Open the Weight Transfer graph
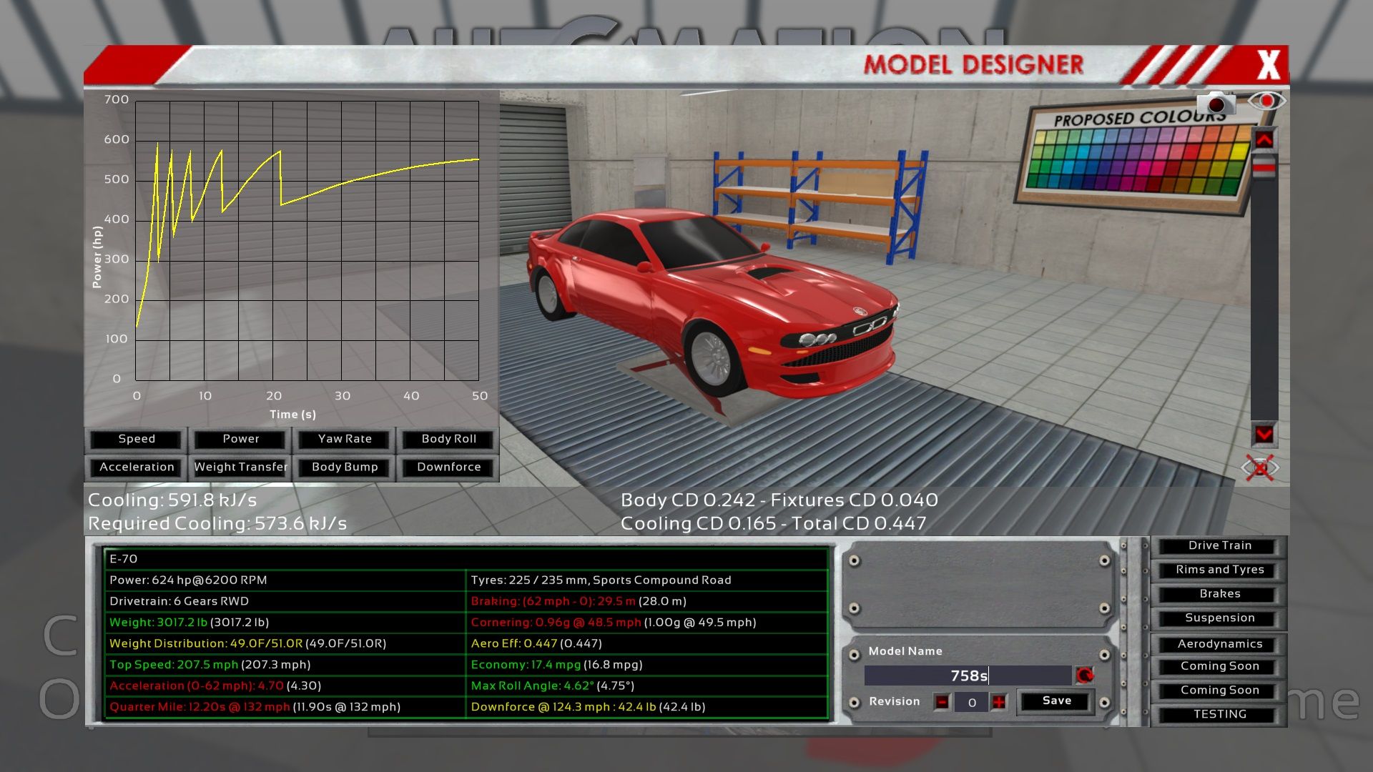 240,467
